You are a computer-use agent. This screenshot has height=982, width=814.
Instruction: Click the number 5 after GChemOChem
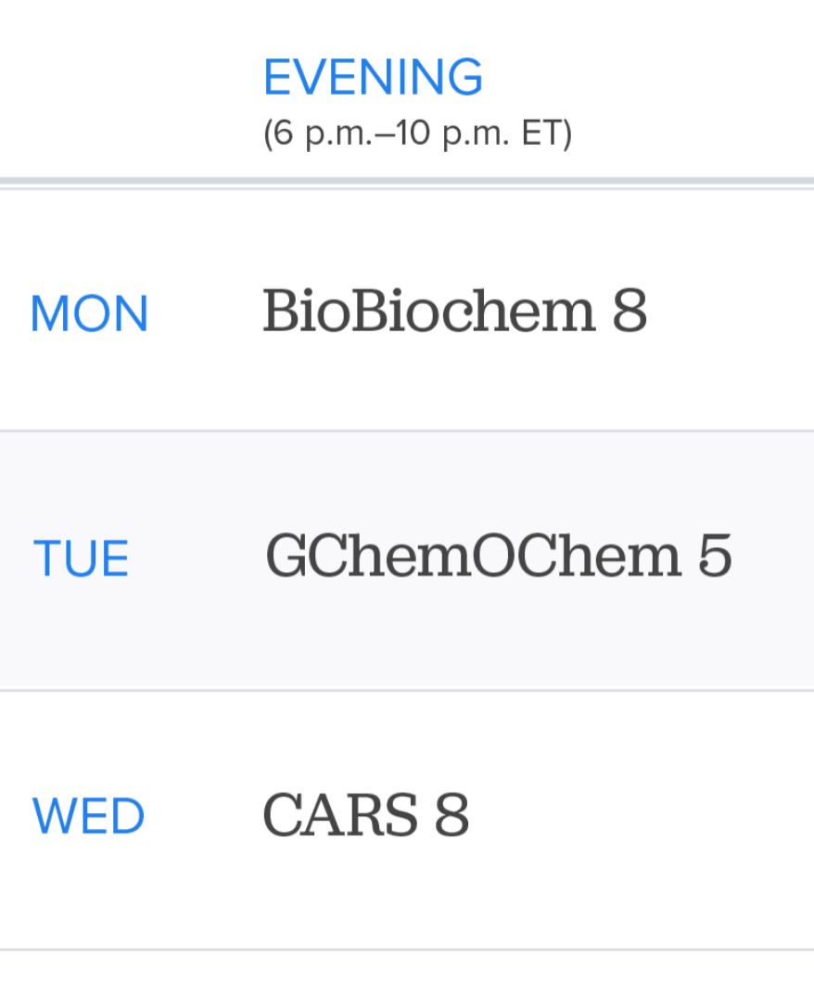[x=713, y=556]
